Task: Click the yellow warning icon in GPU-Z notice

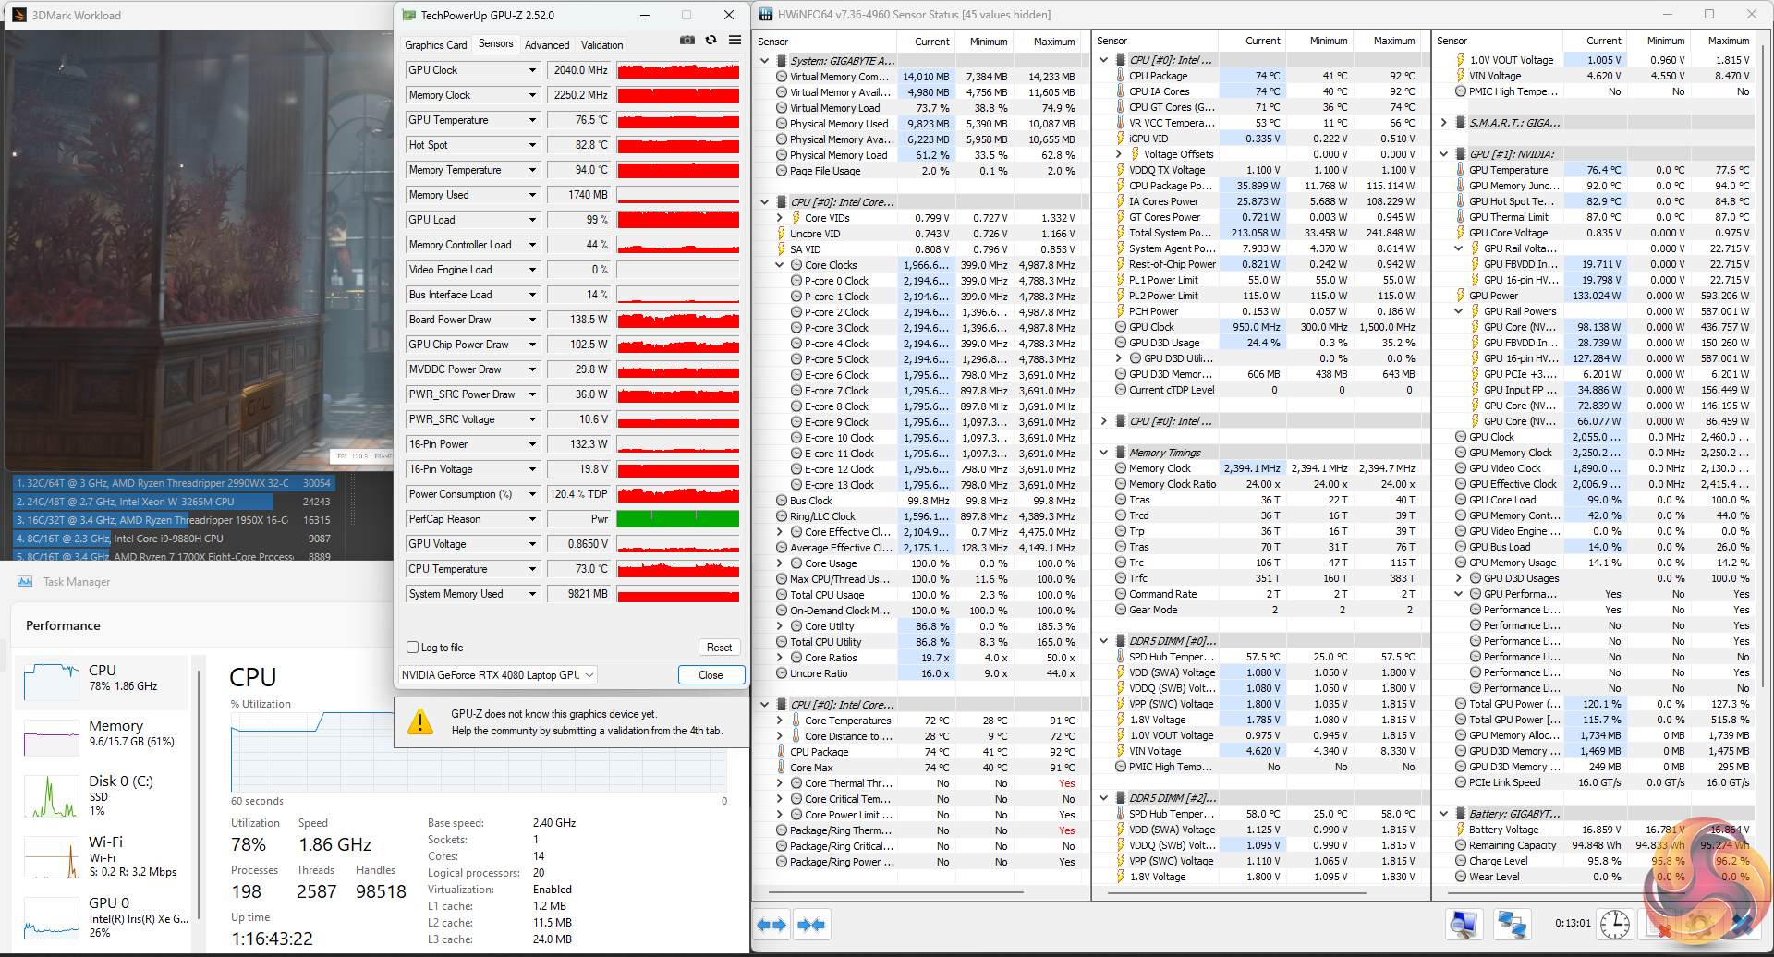Action: pos(420,722)
